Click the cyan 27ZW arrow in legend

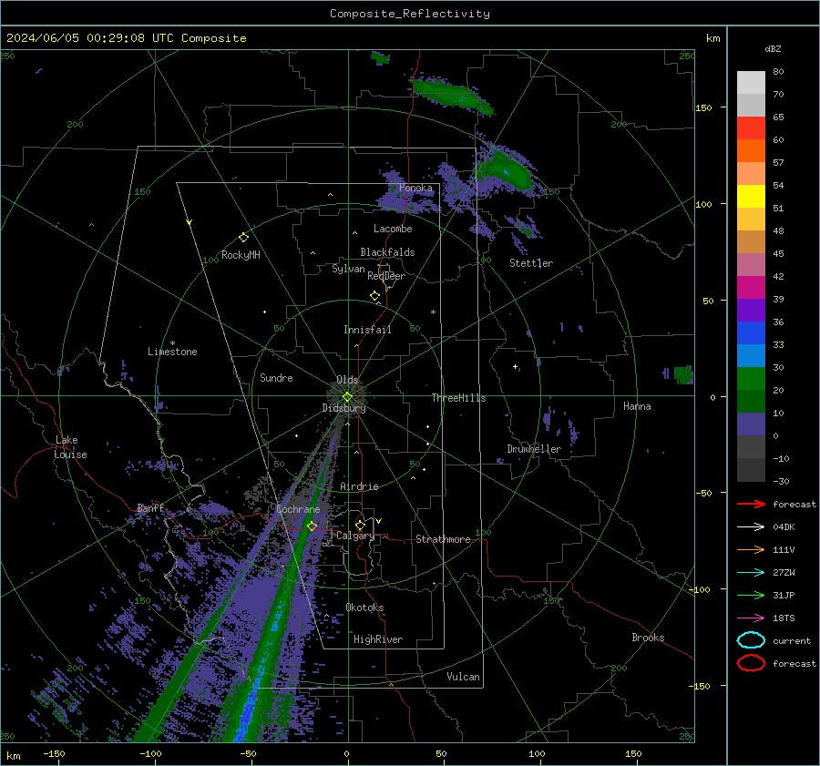[751, 573]
